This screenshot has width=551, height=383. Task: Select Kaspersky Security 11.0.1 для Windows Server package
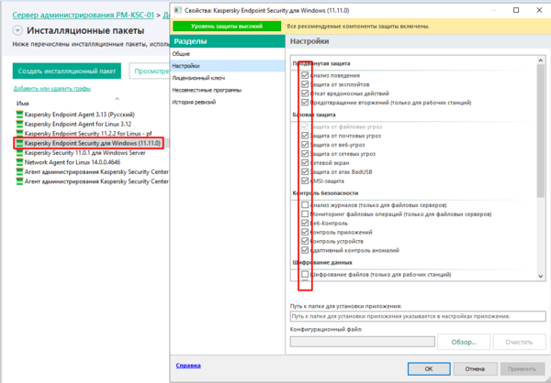pos(84,153)
